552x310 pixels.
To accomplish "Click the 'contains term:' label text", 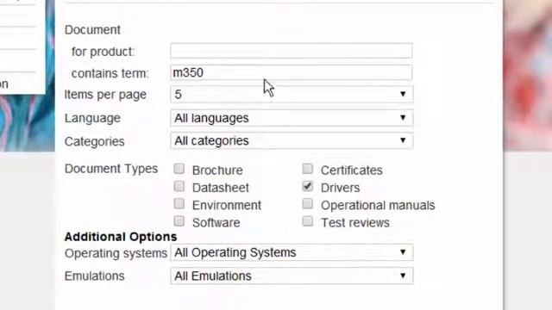I will (x=110, y=73).
